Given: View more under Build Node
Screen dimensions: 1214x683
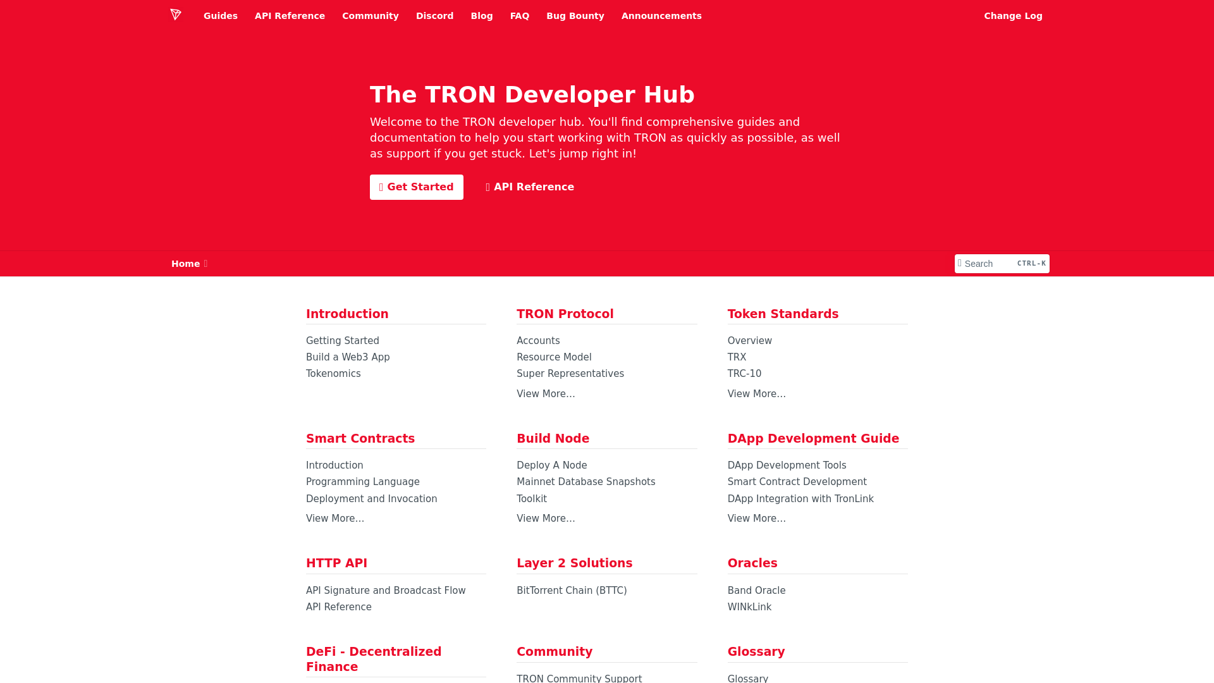Looking at the screenshot, I should 546,519.
